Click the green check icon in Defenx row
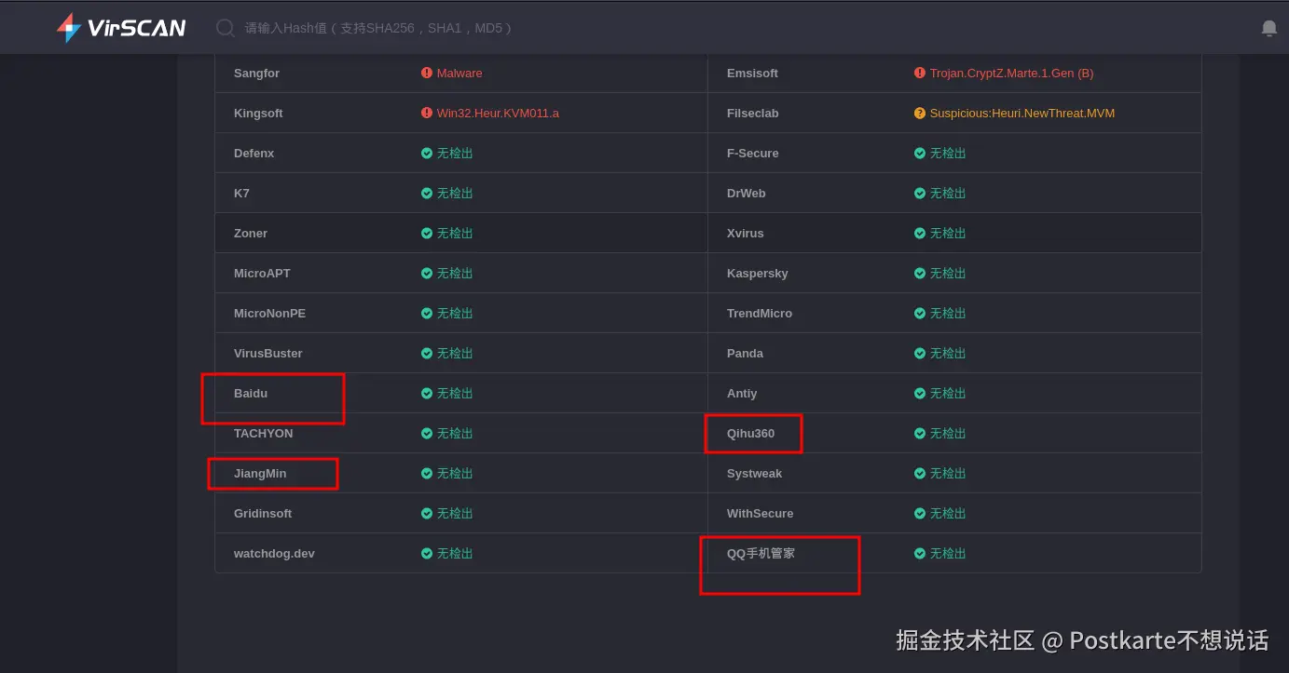Viewport: 1289px width, 673px height. pos(426,153)
